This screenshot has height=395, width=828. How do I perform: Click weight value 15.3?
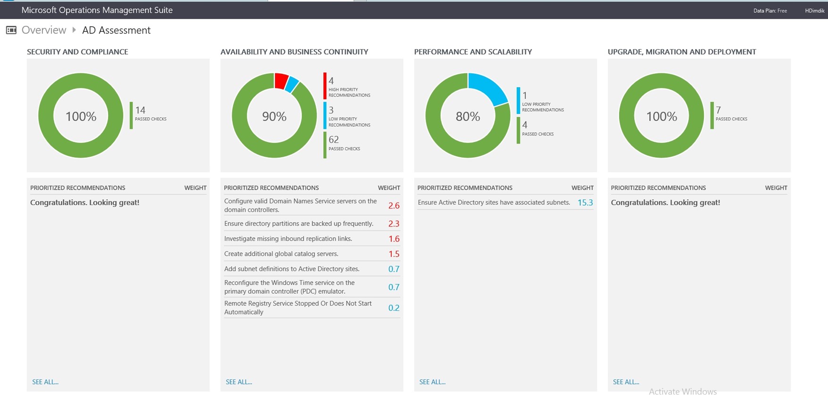(585, 202)
